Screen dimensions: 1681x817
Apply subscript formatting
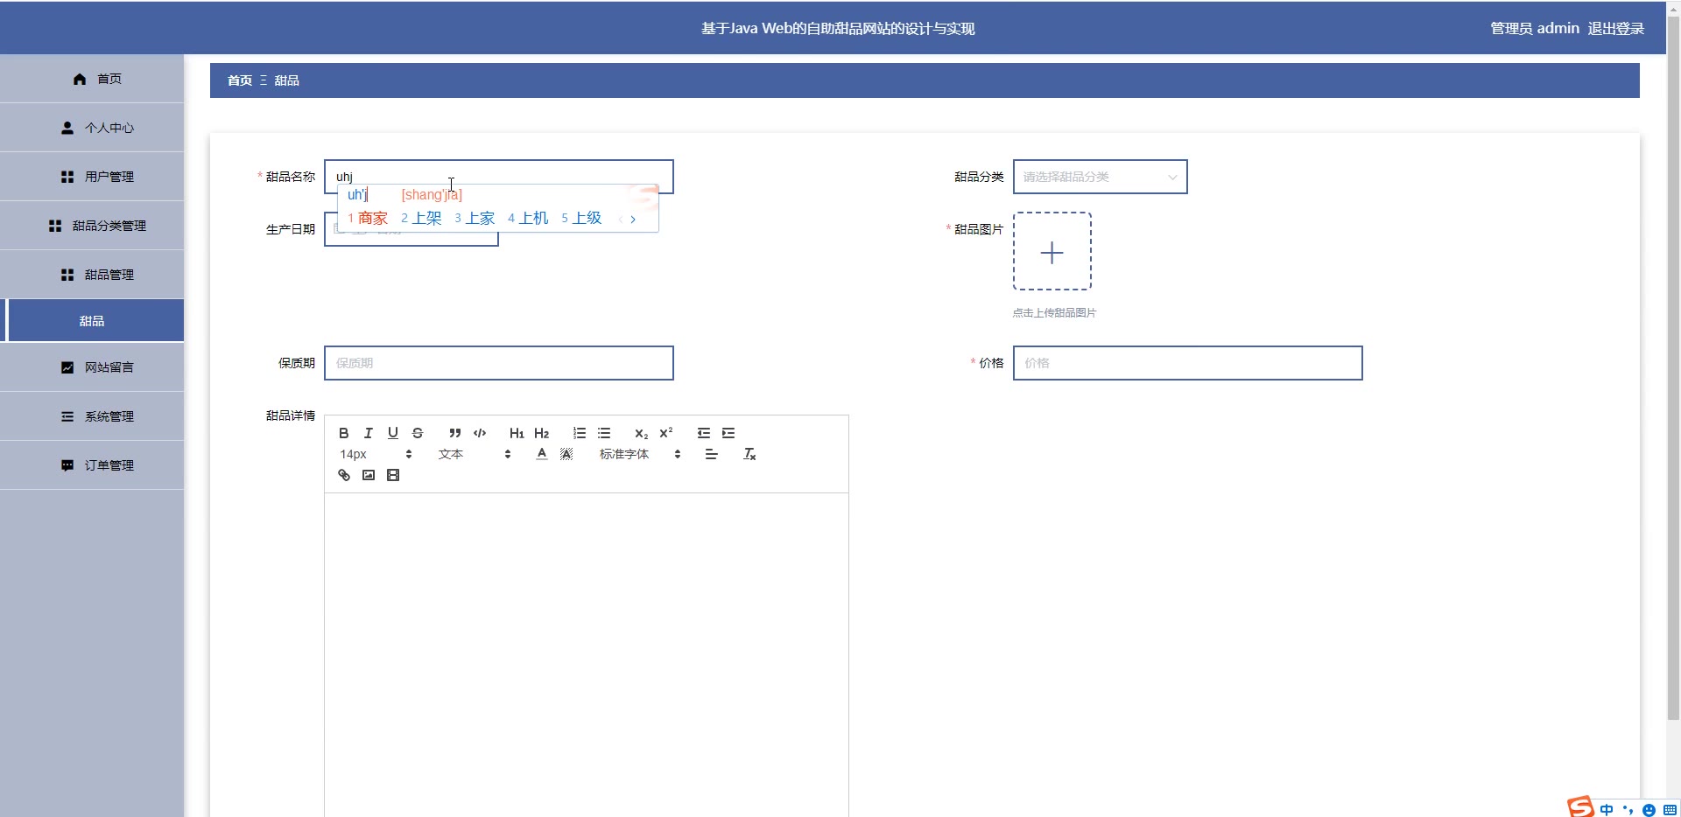point(641,433)
